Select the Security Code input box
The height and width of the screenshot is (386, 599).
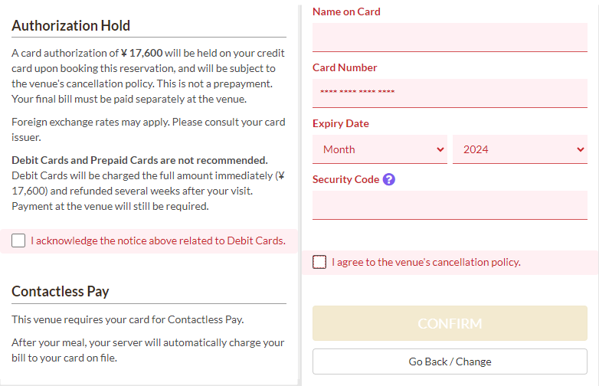450,205
